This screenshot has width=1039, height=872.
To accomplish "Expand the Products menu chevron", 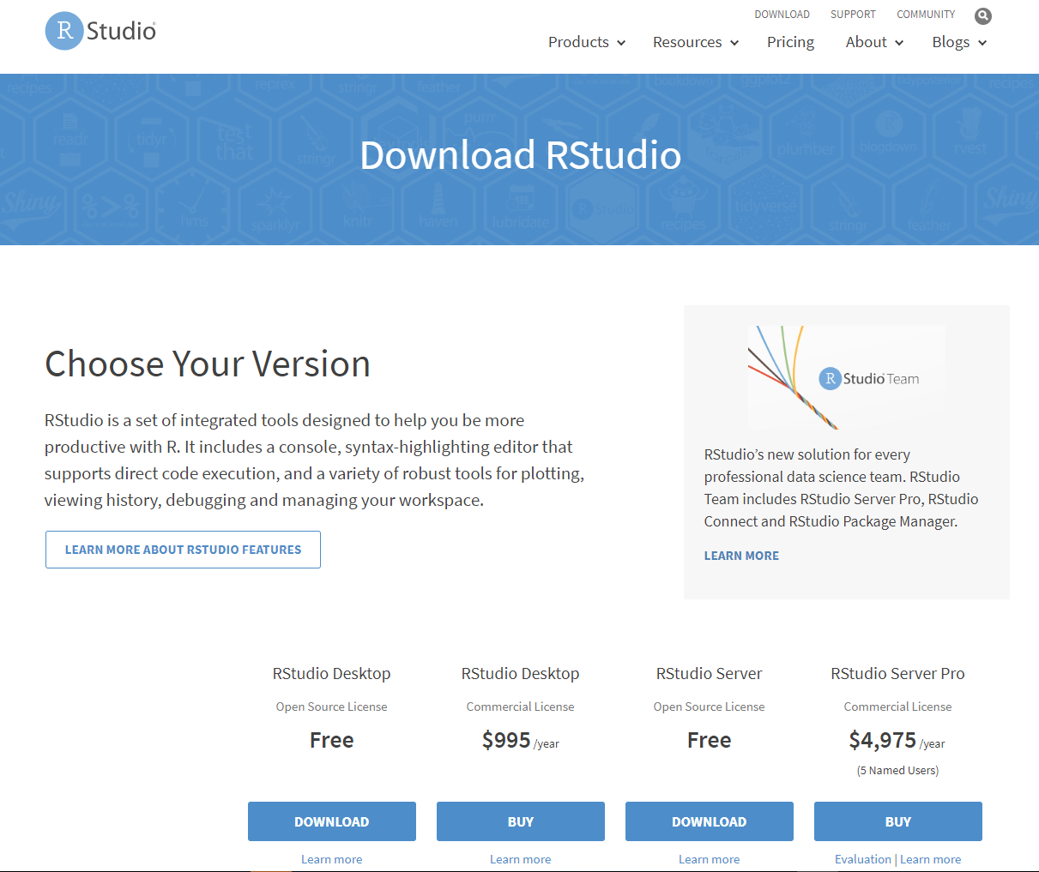I will tap(621, 43).
